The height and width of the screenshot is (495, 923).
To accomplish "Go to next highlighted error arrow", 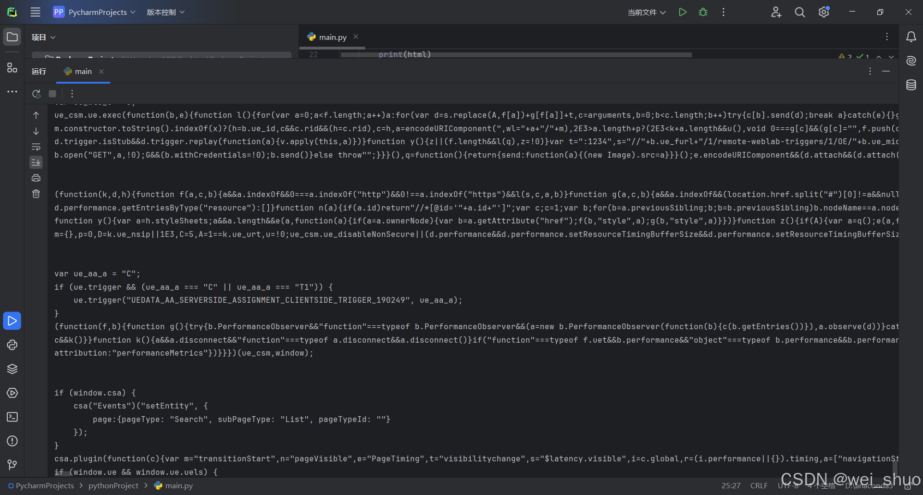I will point(891,57).
